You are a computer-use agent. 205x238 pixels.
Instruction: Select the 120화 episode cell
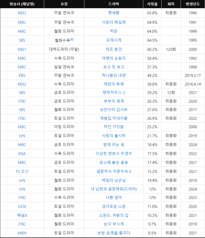[171, 50]
